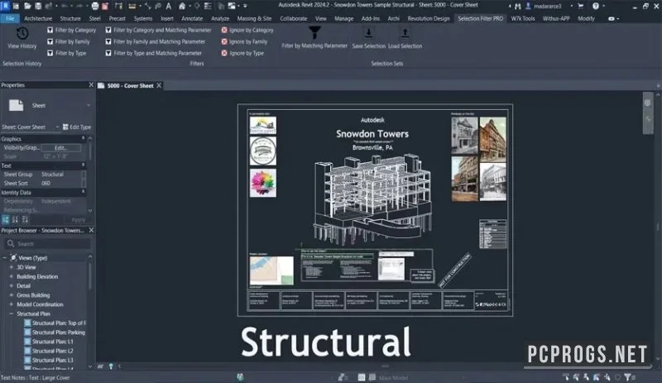Click the Load Selection icon
The width and height of the screenshot is (662, 383).
click(x=405, y=33)
